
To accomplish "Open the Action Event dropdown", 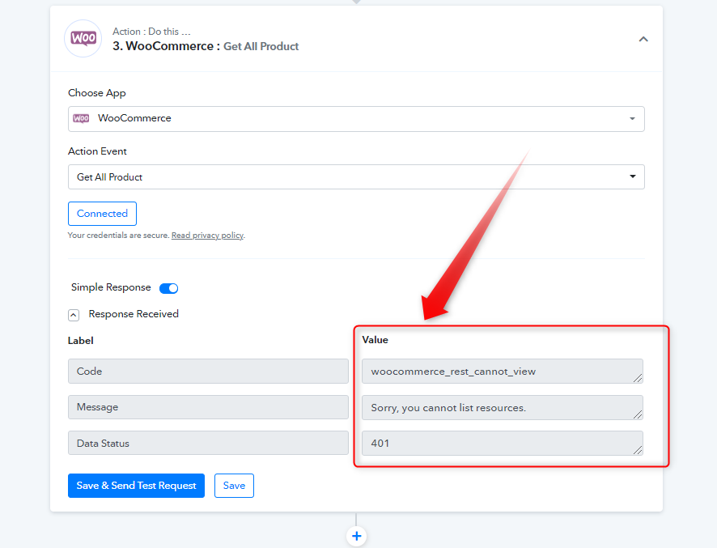I will click(356, 177).
